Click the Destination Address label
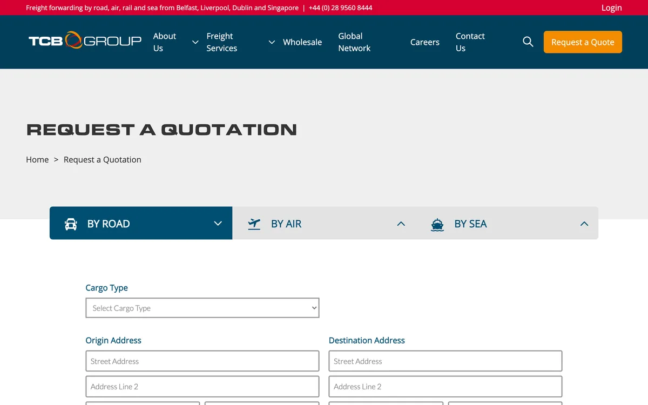The image size is (648, 405). [x=367, y=340]
